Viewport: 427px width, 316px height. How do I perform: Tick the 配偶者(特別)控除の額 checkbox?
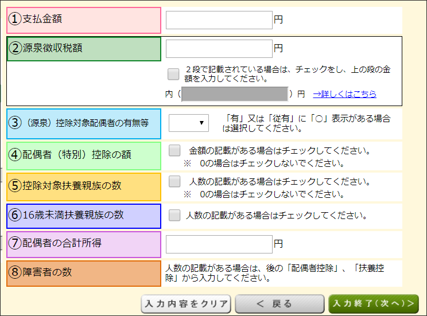175,151
